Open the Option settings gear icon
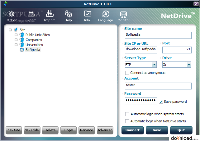This screenshot has height=141, width=200. coord(12,14)
